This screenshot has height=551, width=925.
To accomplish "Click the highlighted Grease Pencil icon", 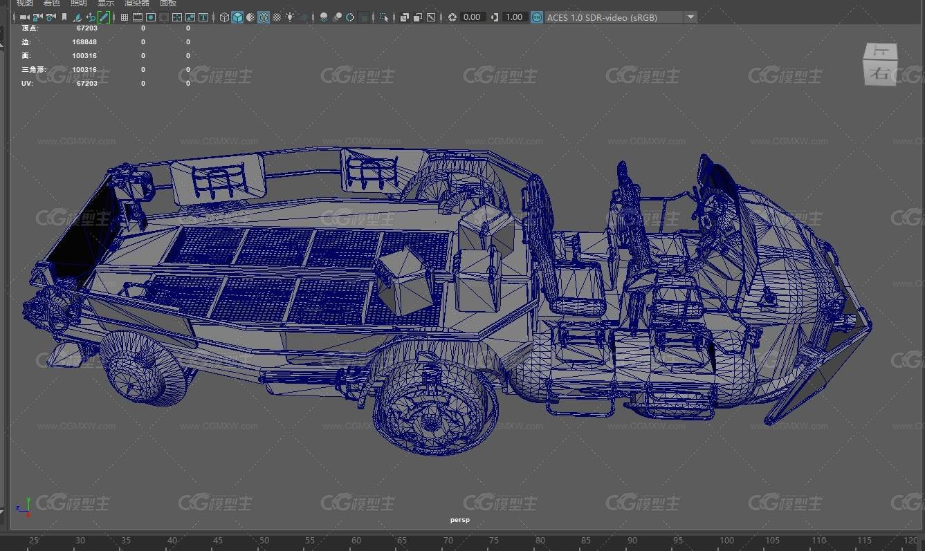I will coord(104,17).
